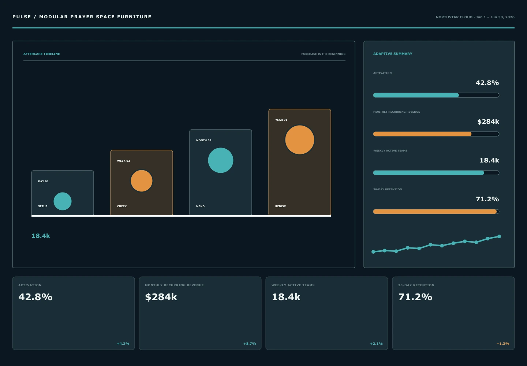Click the orange circle in Week 02 card

coord(142,181)
